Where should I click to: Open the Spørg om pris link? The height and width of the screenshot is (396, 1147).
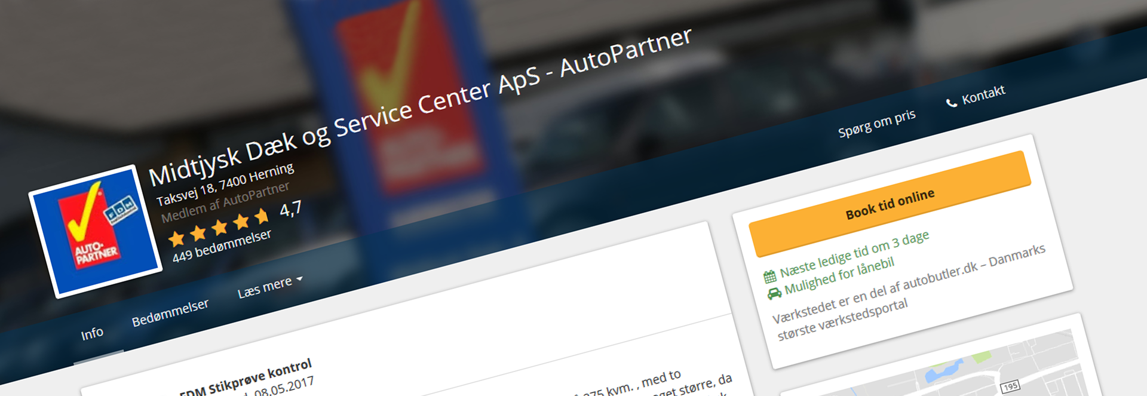point(877,124)
